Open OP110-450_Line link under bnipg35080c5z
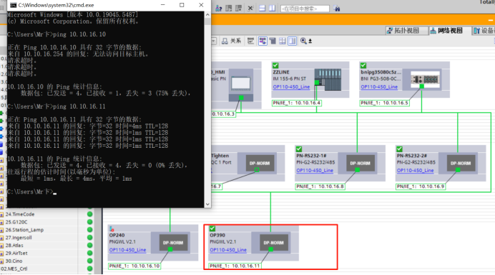 [x=379, y=86]
